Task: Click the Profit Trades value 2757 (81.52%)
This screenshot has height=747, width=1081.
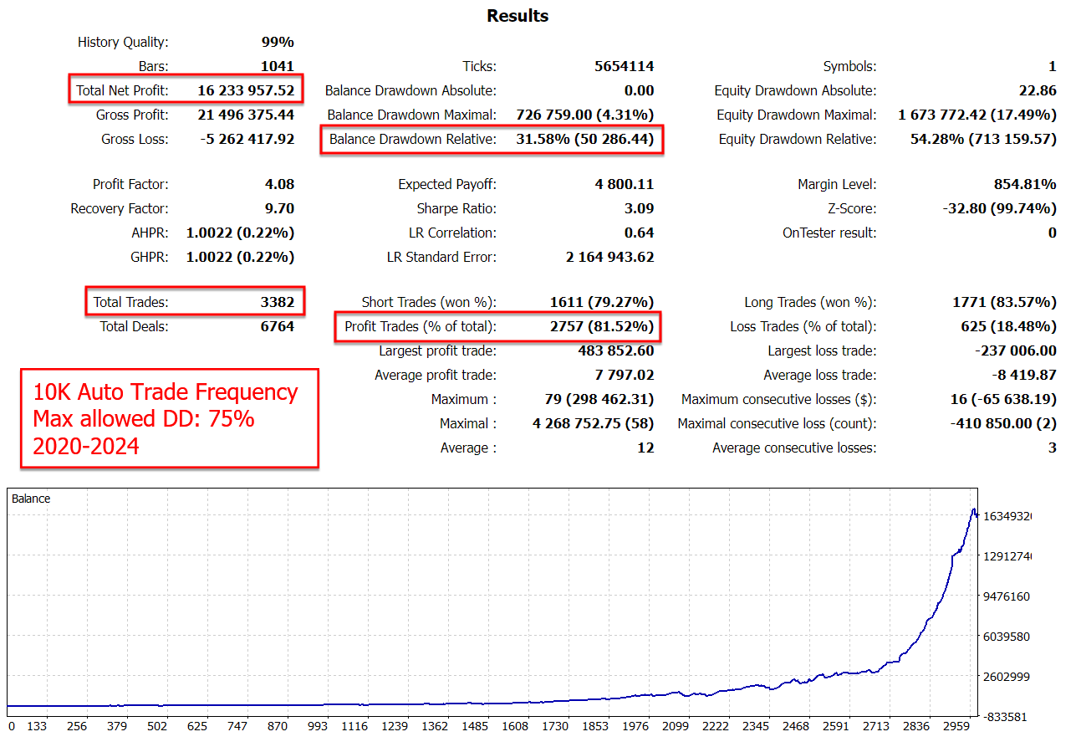Action: (x=601, y=326)
